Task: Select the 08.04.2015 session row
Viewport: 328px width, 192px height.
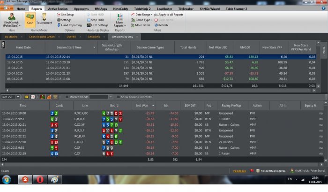Action: (x=161, y=79)
